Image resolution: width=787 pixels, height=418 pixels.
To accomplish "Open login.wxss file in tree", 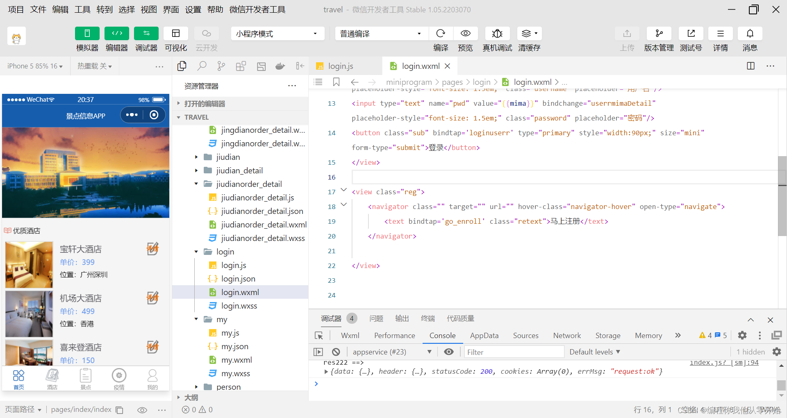I will tap(239, 306).
